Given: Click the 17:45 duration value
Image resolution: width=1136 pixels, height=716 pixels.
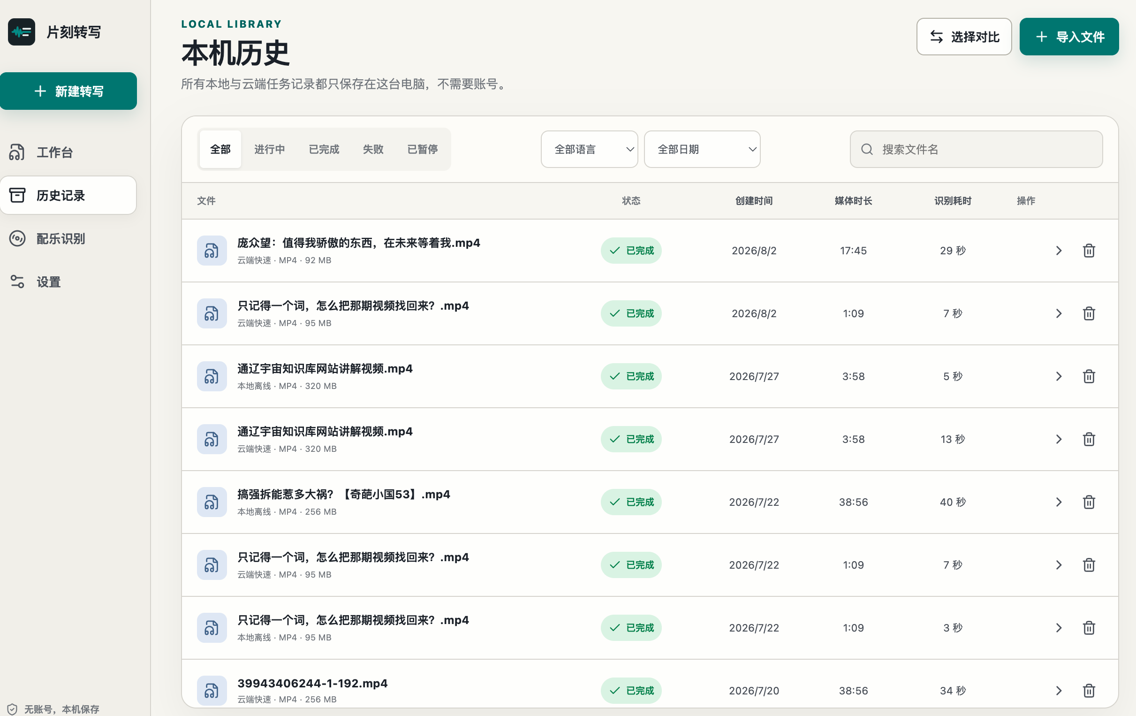Looking at the screenshot, I should [853, 251].
